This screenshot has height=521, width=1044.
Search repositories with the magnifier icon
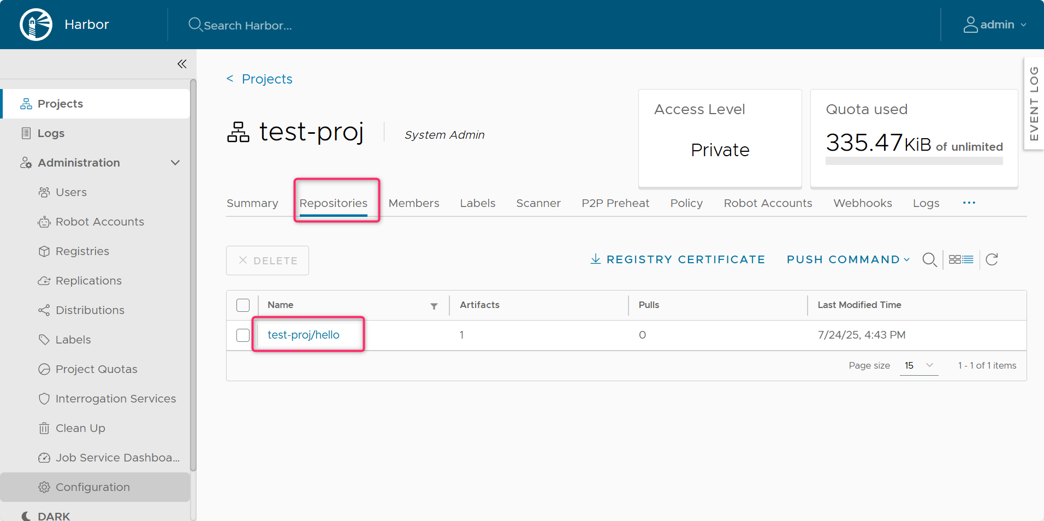click(929, 260)
